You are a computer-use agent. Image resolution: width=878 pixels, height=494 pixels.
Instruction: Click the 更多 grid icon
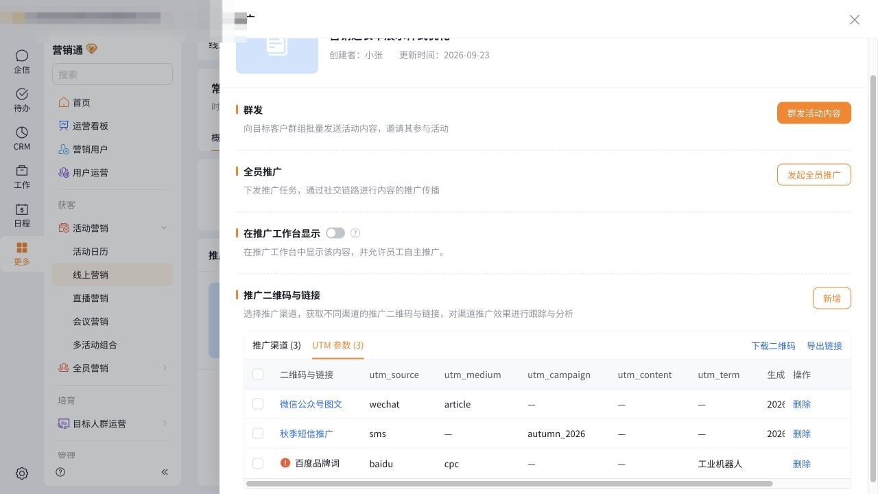click(22, 248)
